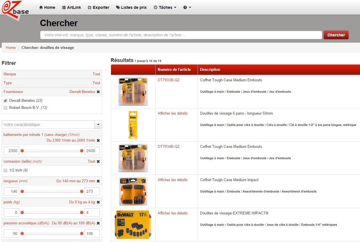This screenshot has width=360, height=242.
Task: Remove the battements par minute filter
Action: click(98, 140)
